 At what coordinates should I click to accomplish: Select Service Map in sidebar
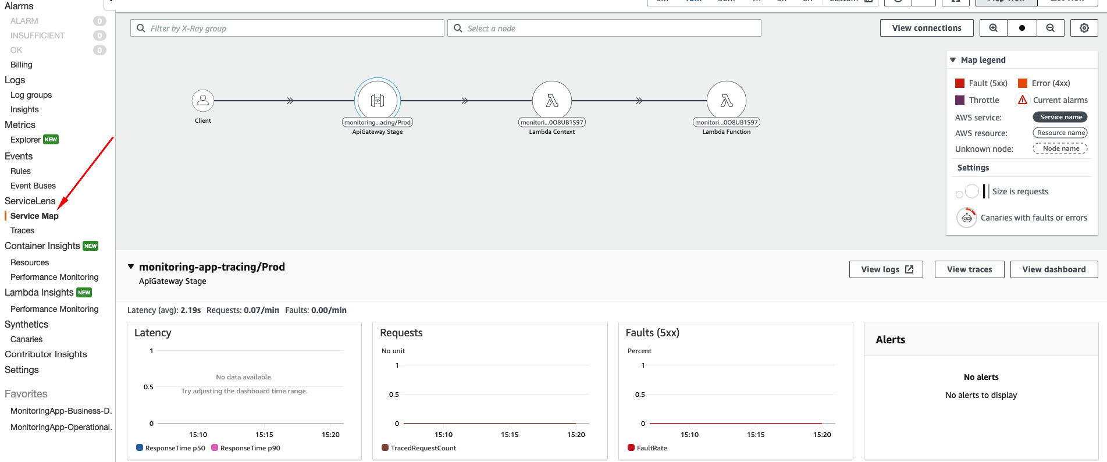click(x=34, y=216)
